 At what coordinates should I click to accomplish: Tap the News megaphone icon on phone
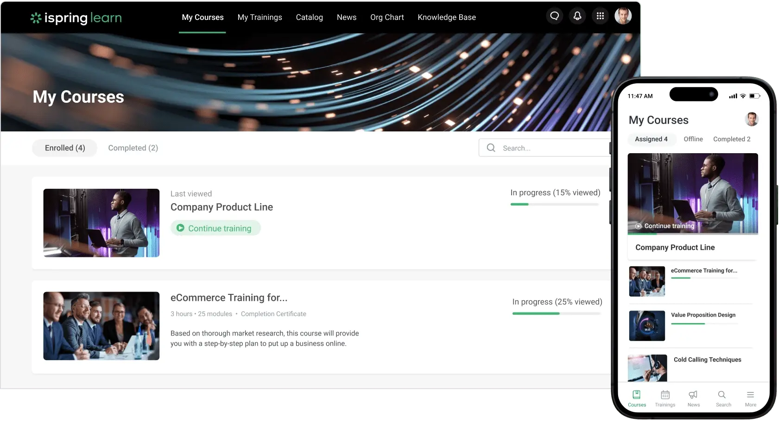pyautogui.click(x=693, y=398)
